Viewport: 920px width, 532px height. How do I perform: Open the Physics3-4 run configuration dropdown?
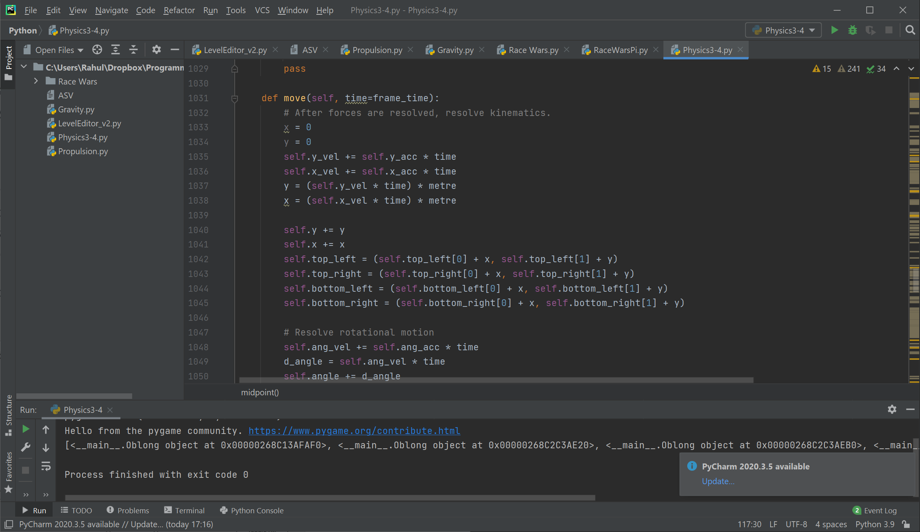[783, 30]
